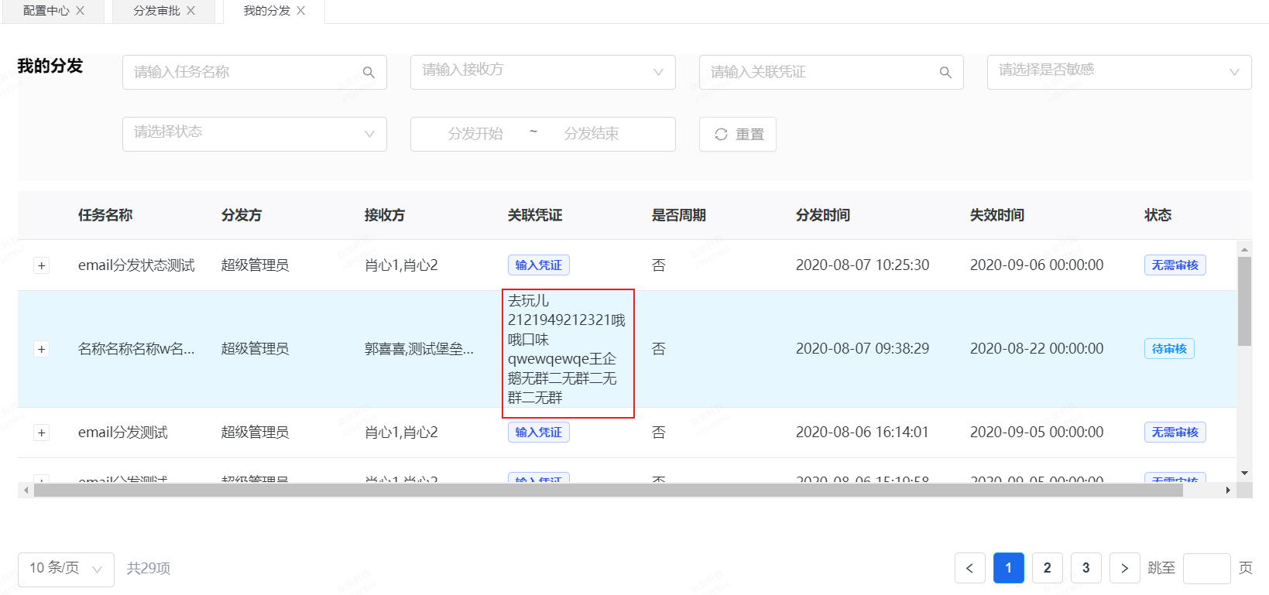Click distribution time 2020-08-07 10:25:30

click(x=863, y=265)
